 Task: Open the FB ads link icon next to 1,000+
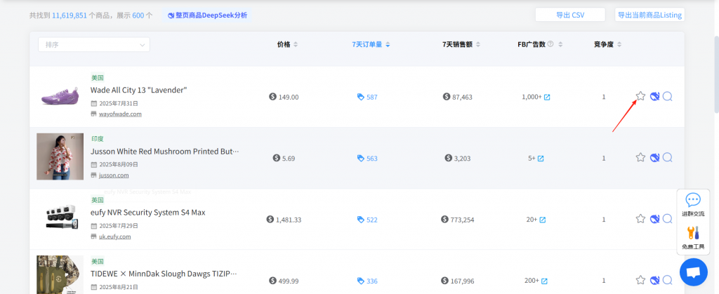click(547, 97)
